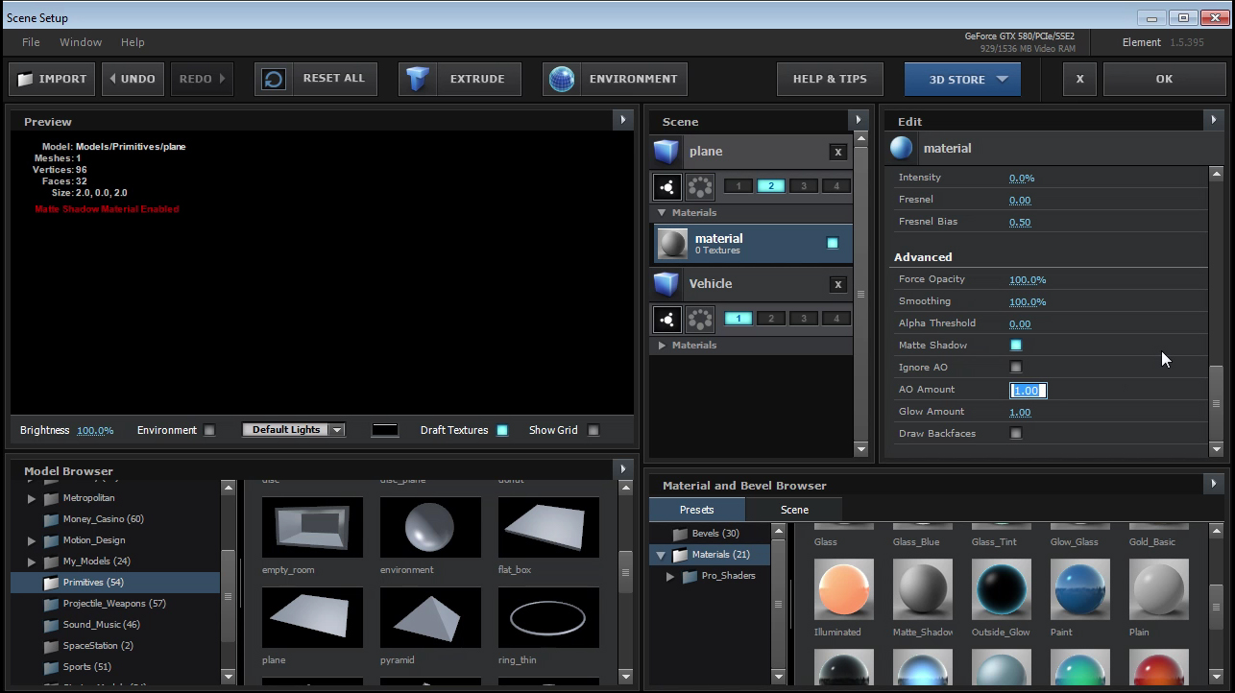
Task: Toggle the Show Grid checkbox
Action: click(x=593, y=430)
